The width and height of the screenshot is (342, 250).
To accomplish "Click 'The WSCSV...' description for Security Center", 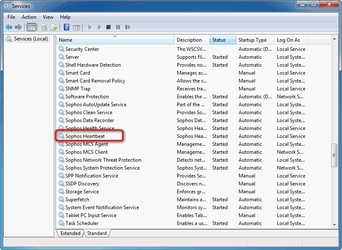I will [191, 49].
